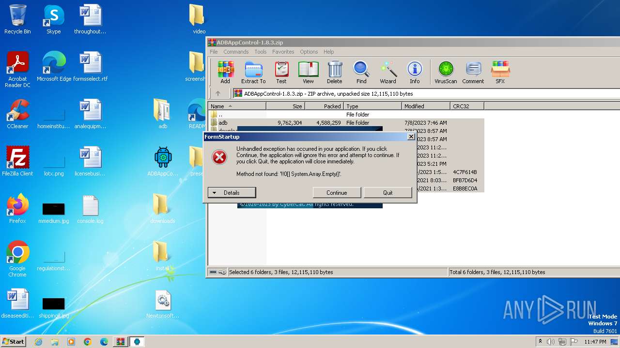Select the Newtonsoft file on desktop
The width and height of the screenshot is (620, 348).
pyautogui.click(x=163, y=304)
